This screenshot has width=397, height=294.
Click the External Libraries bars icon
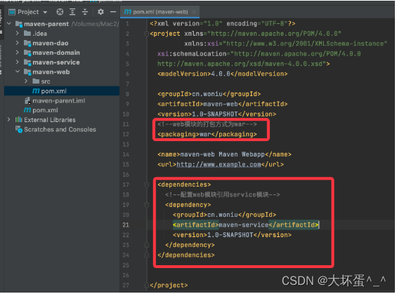18,119
